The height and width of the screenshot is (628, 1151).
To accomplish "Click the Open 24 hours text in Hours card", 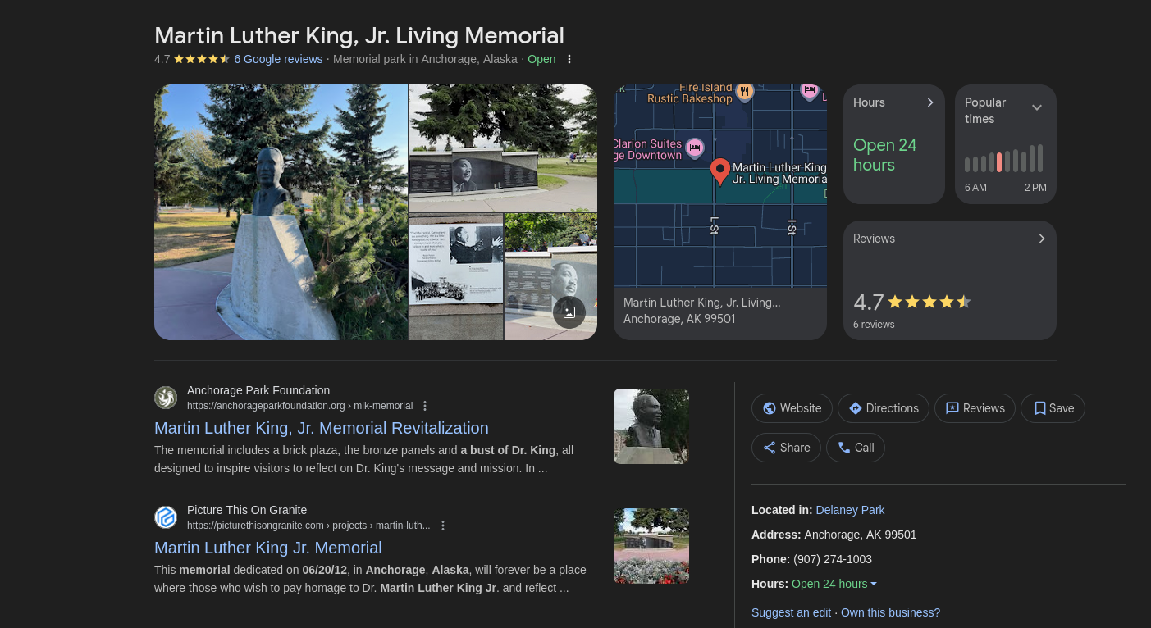I will pyautogui.click(x=884, y=155).
